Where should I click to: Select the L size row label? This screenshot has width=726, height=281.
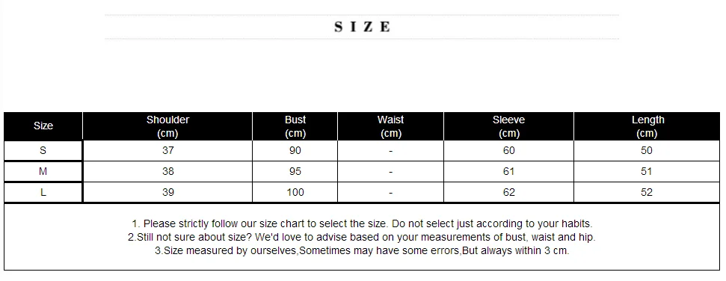pos(43,192)
